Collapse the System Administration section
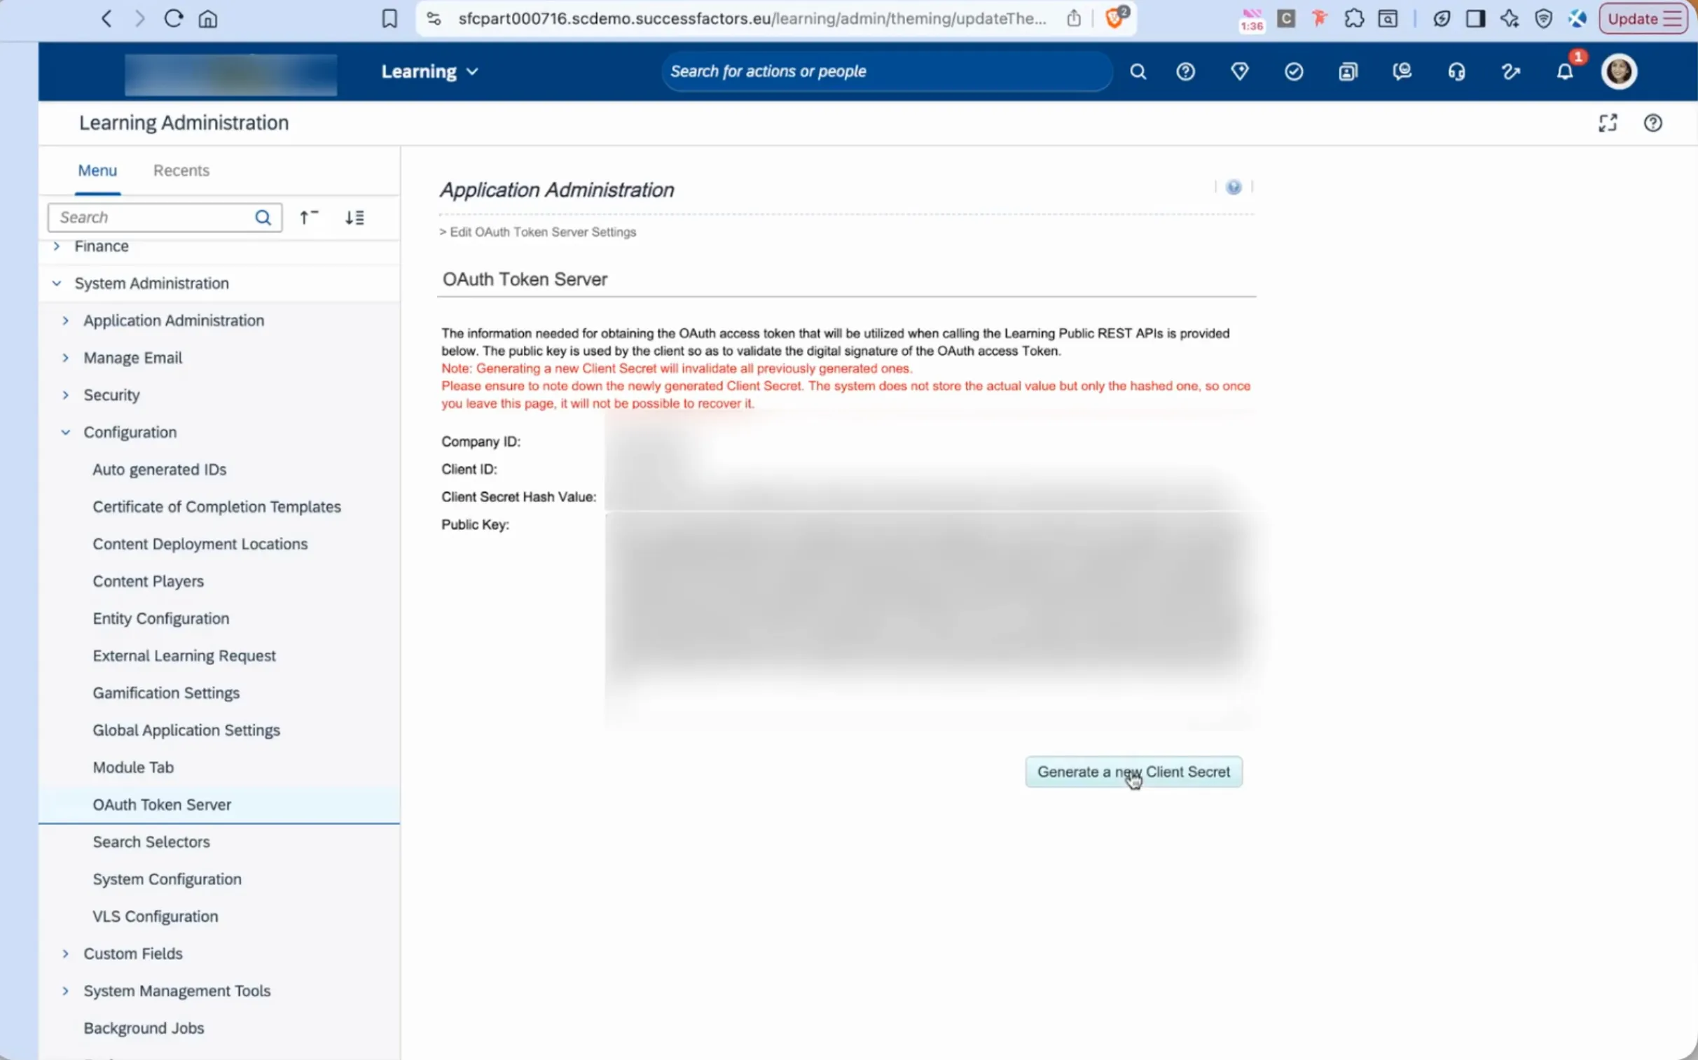The image size is (1698, 1060). tap(57, 284)
